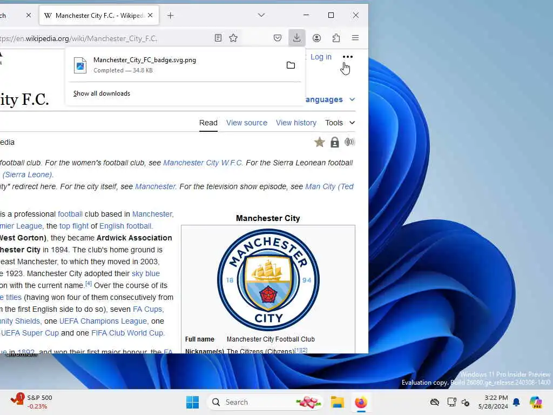Select Manchester City F.C. Wikipedia tab
The width and height of the screenshot is (553, 415).
(x=99, y=16)
